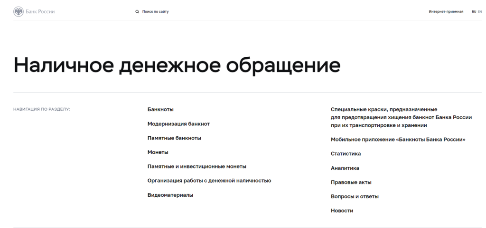Viewport: 486px width, 228px height.
Task: Type in the 'Поиск по сайту' search field
Action: (156, 11)
